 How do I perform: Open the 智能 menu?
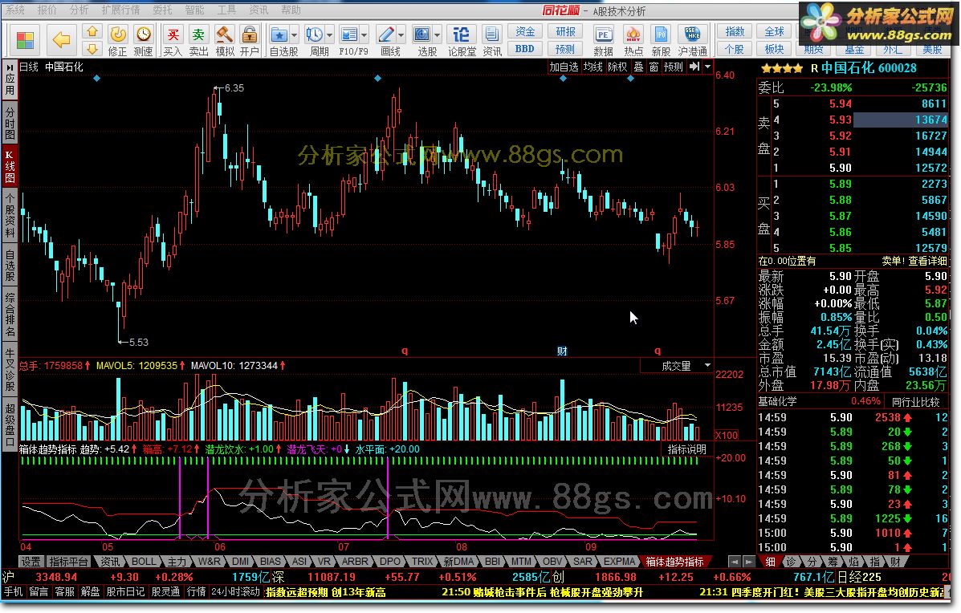coord(195,10)
